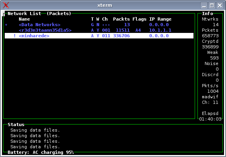Image resolution: width=226 pixels, height=157 pixels.
Task: Click Battery: AC charging 95% status
Action: pos(41,152)
